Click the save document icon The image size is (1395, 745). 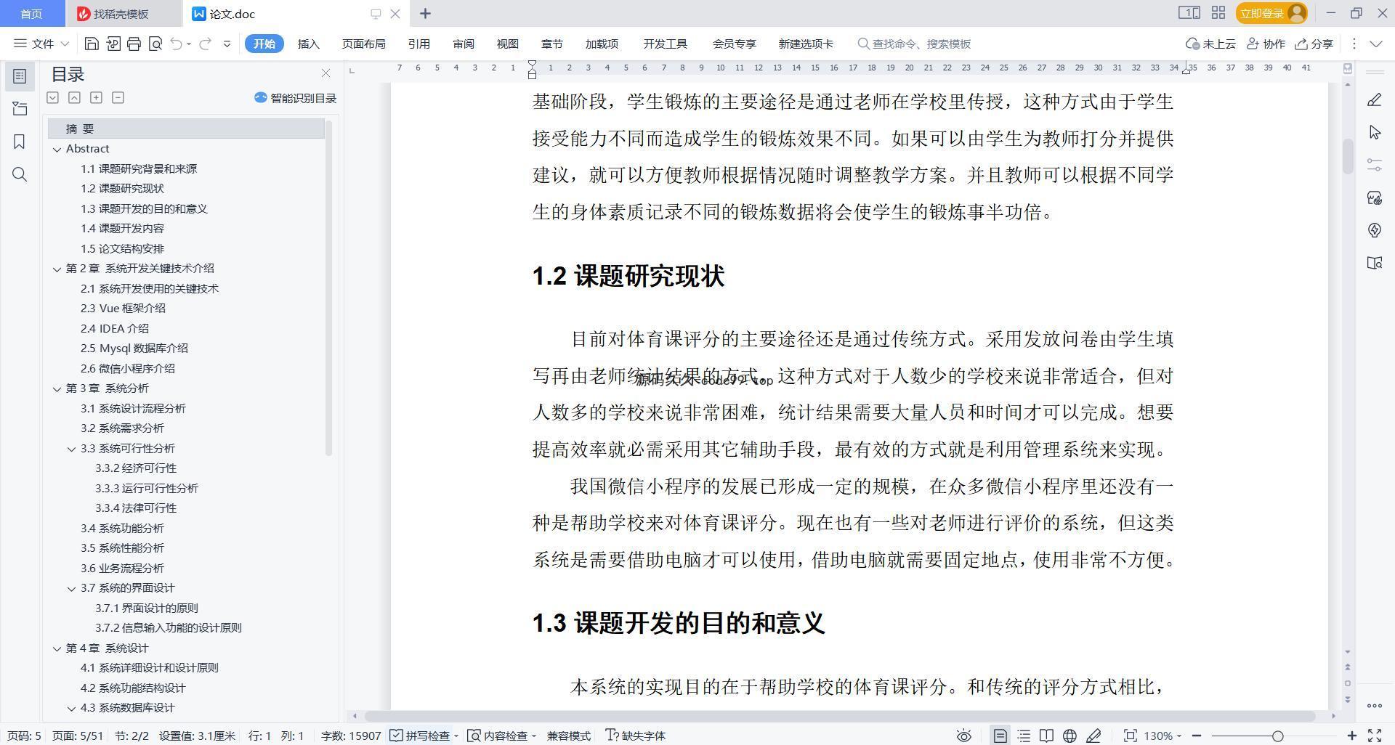(x=92, y=44)
